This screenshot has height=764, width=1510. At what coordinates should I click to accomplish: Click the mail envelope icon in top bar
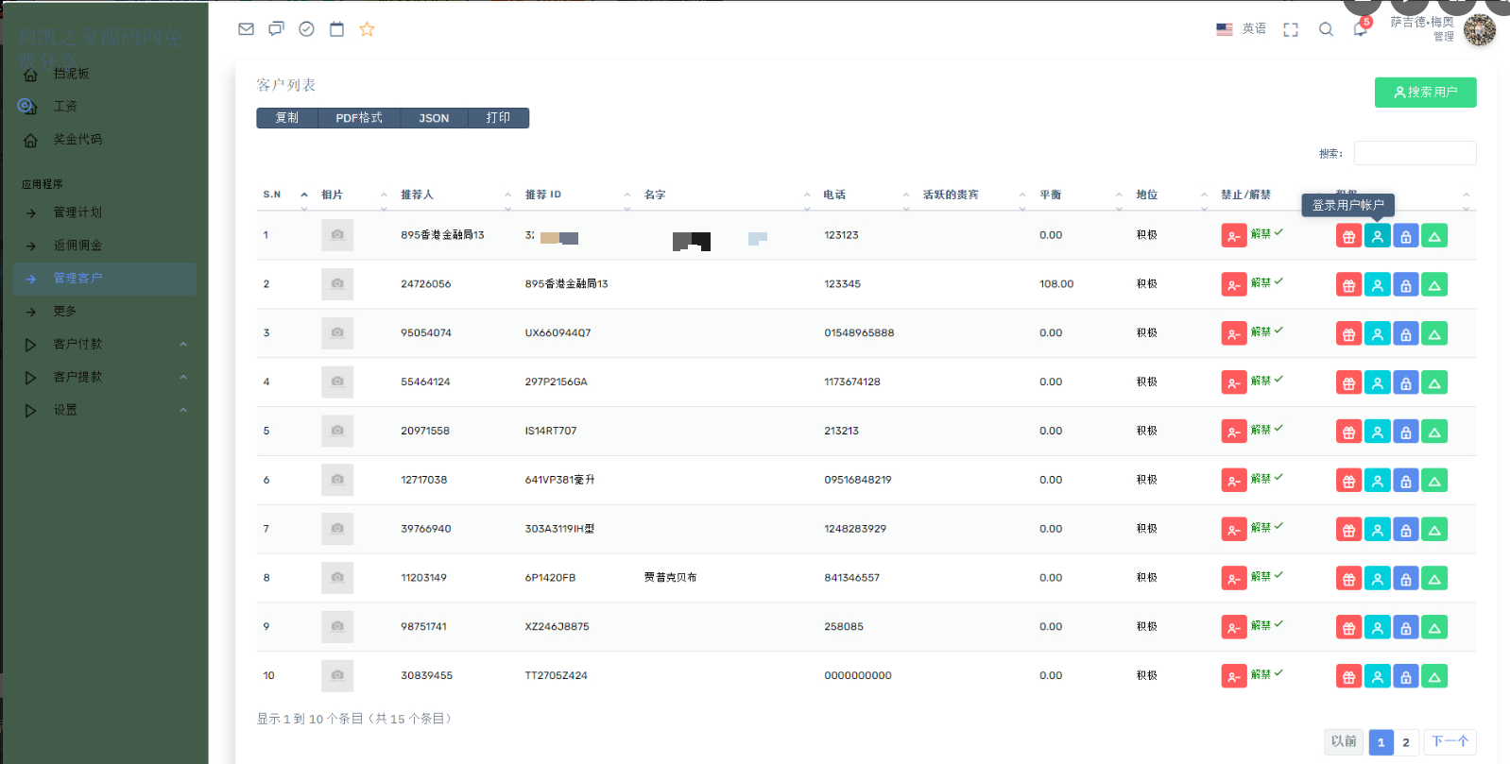[246, 29]
